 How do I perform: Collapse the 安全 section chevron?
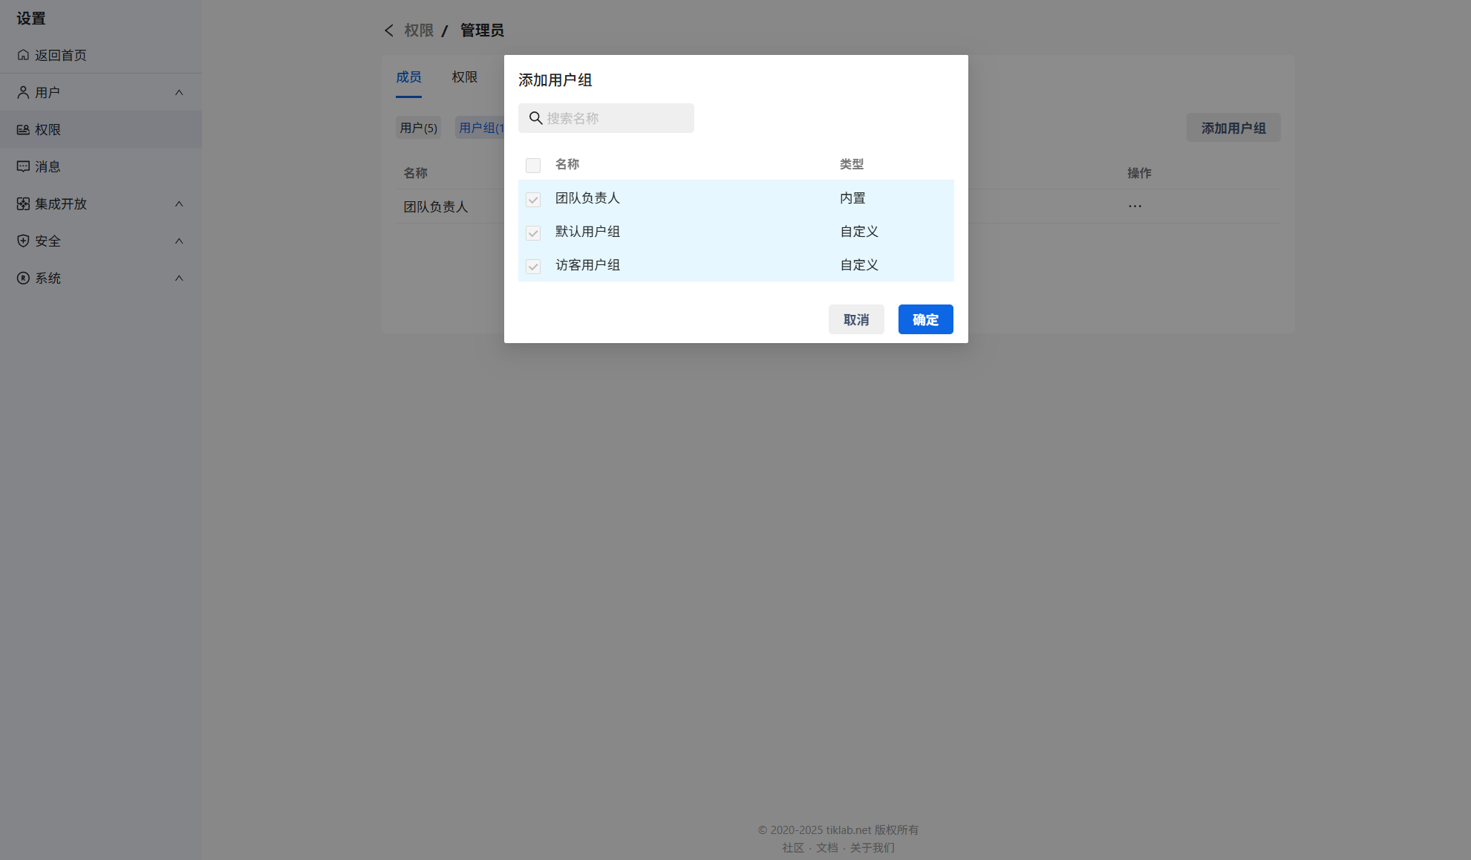(179, 241)
